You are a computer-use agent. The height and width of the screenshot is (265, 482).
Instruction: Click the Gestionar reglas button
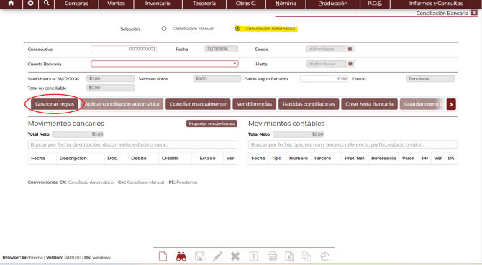pos(55,104)
